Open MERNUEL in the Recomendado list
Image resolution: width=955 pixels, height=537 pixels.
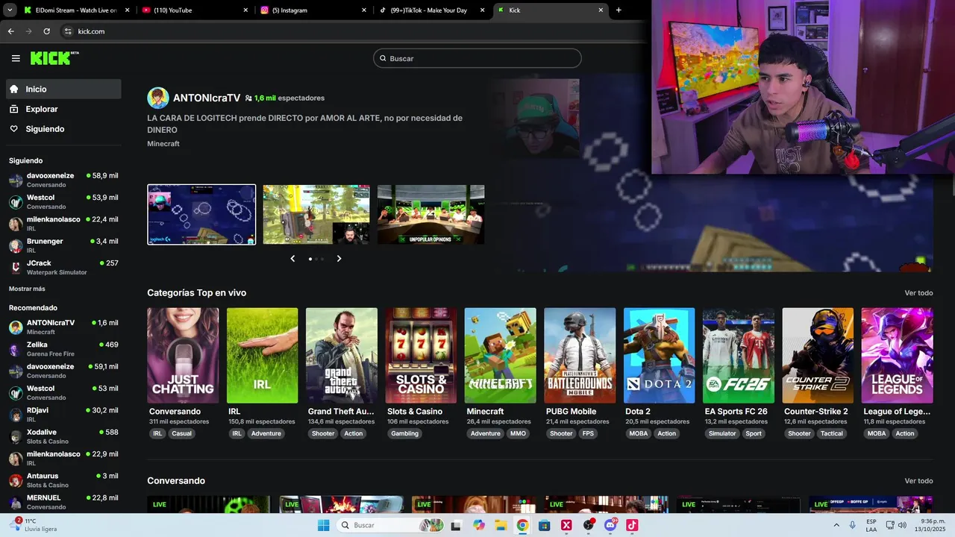(x=63, y=502)
